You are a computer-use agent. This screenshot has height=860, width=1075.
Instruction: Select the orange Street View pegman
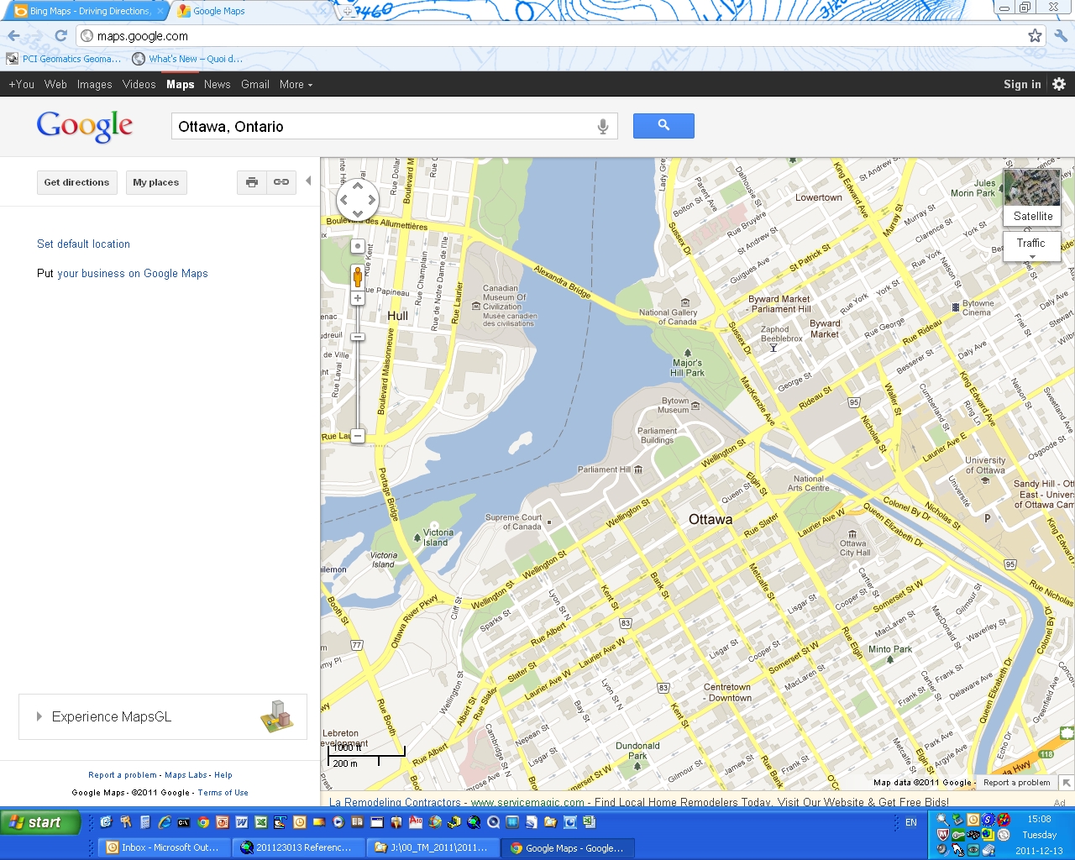click(358, 276)
